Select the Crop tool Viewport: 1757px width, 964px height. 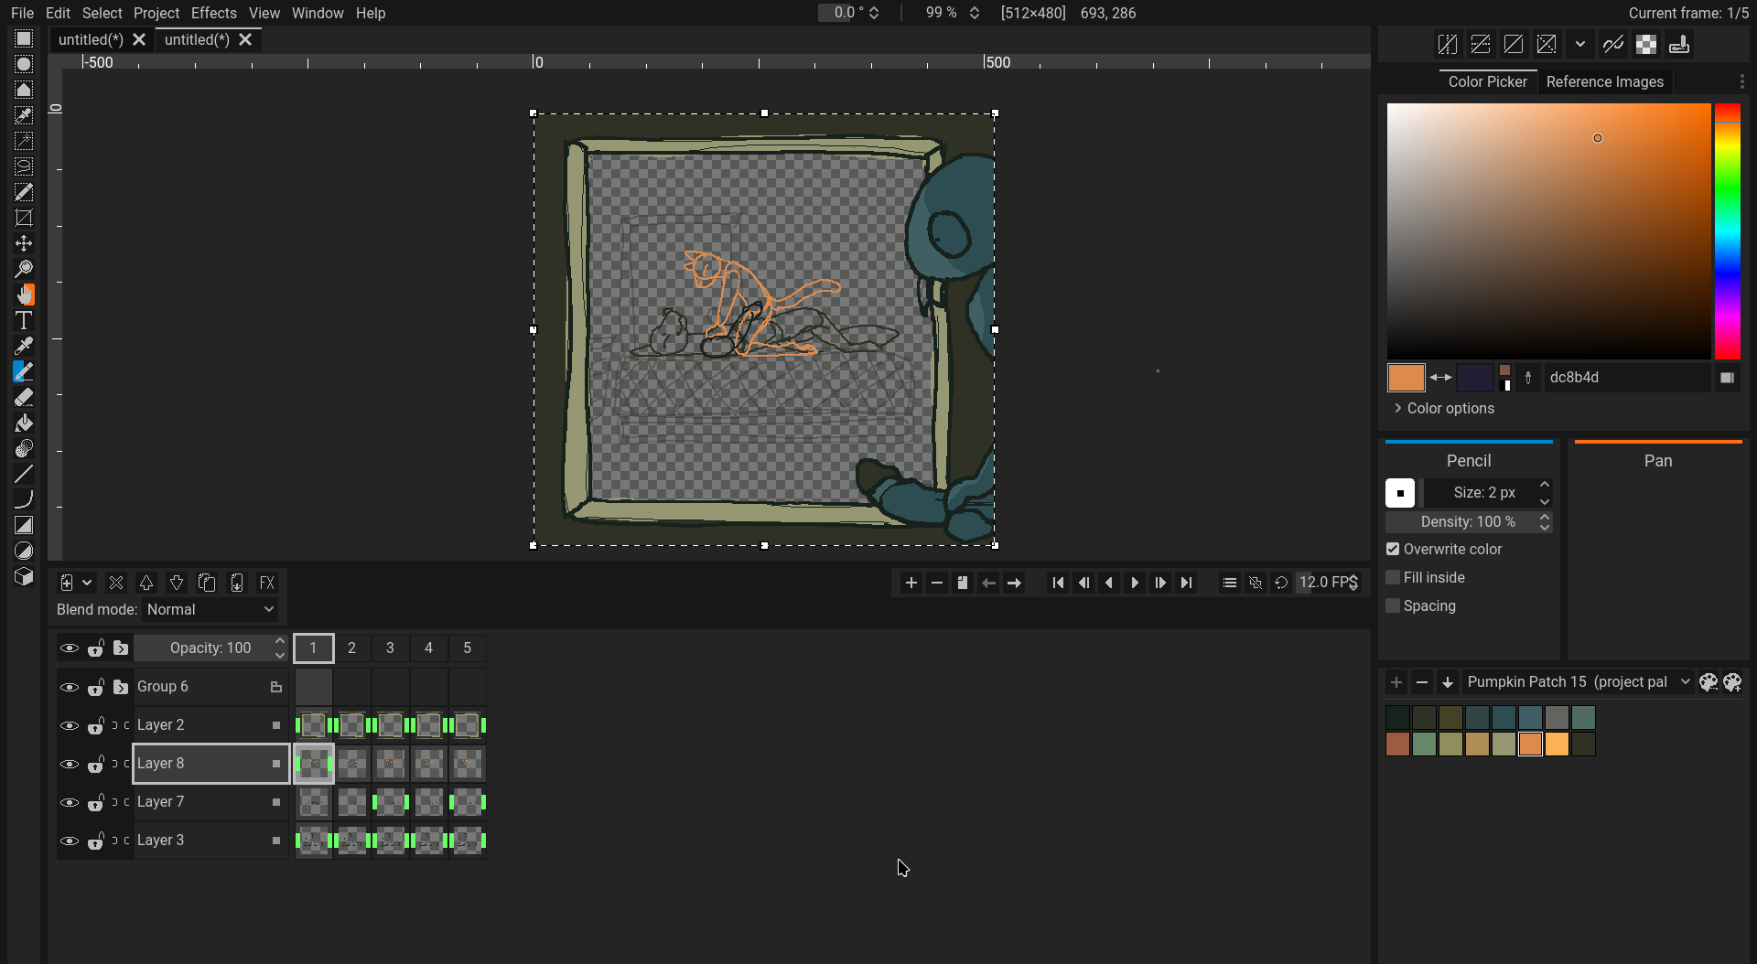point(24,218)
